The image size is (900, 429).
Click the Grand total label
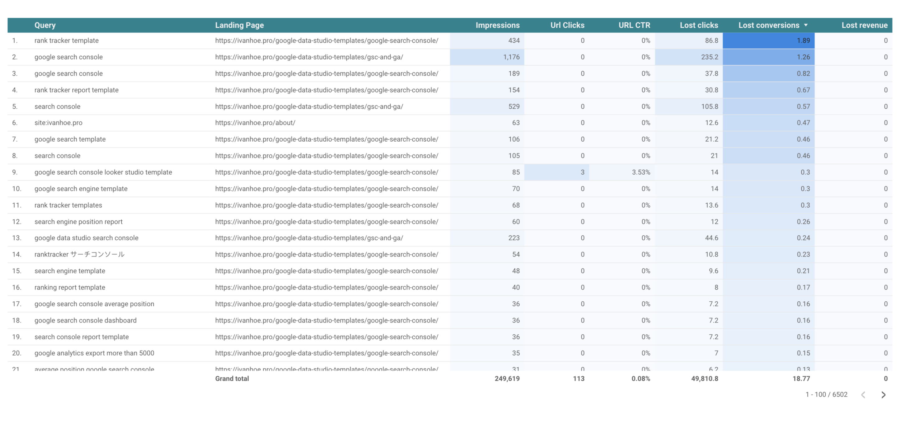(232, 378)
